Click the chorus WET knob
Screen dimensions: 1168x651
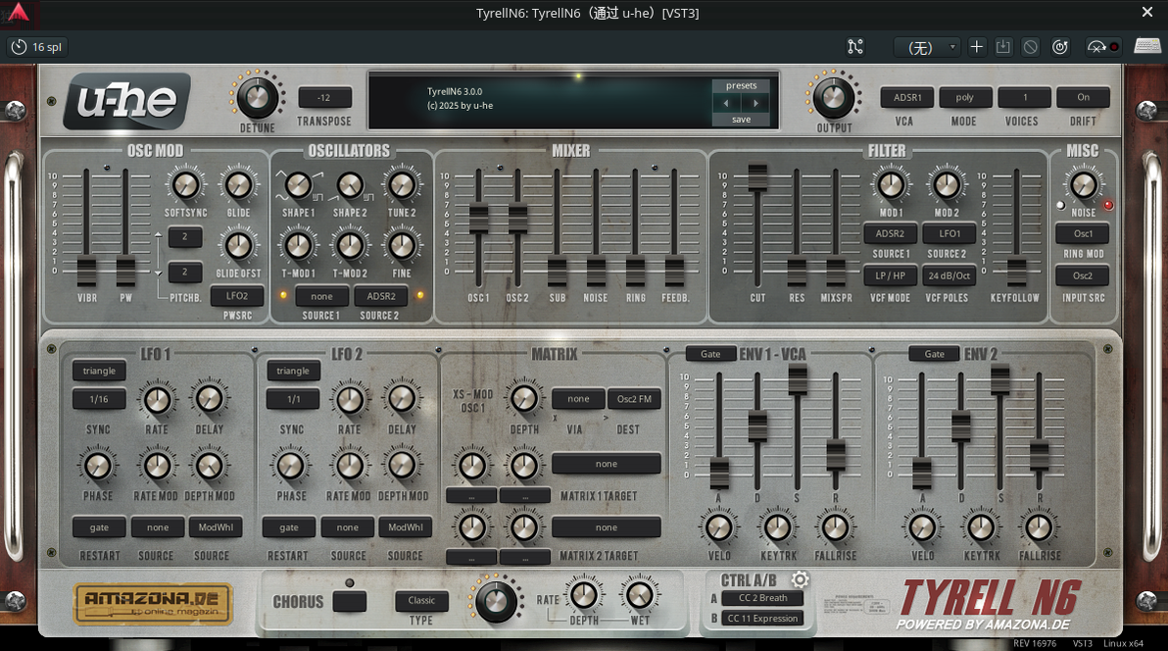(639, 595)
